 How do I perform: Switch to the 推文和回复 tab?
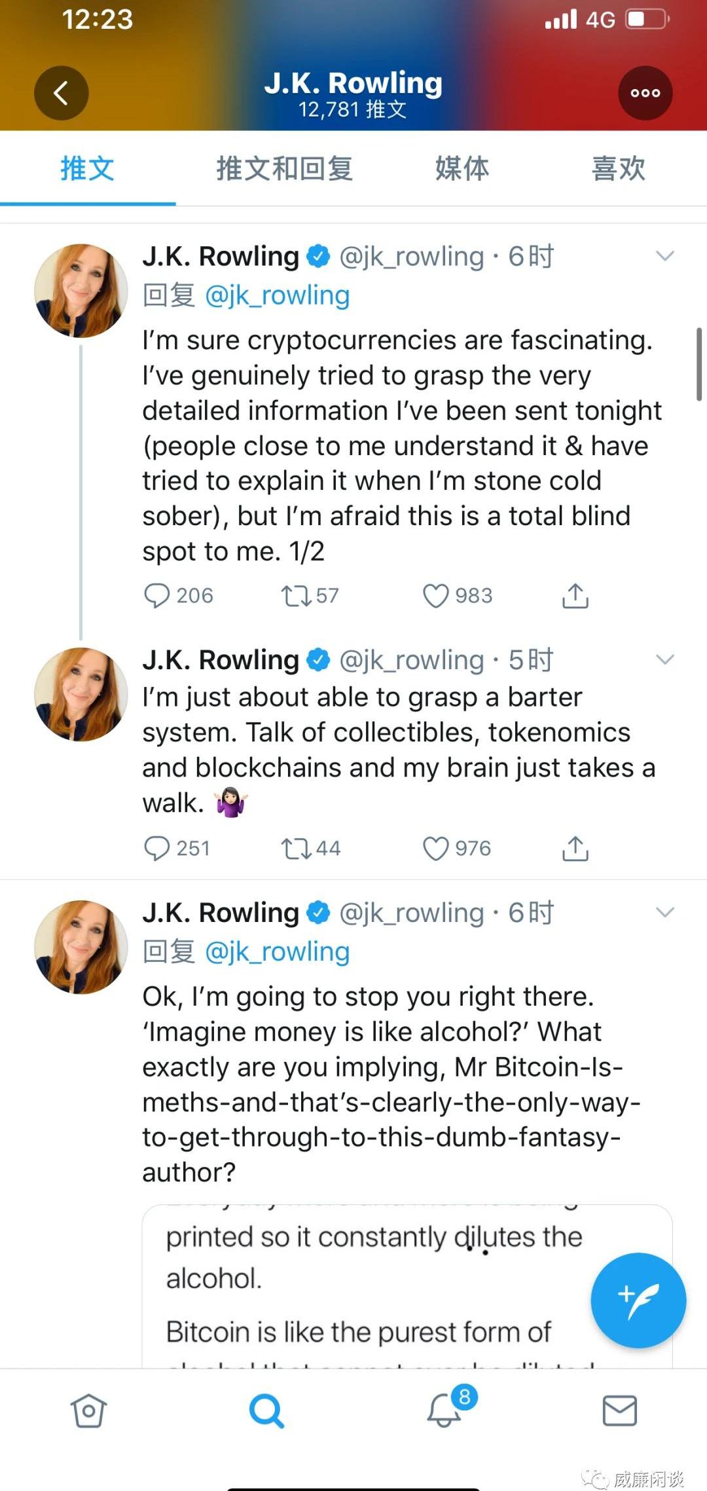(x=284, y=169)
